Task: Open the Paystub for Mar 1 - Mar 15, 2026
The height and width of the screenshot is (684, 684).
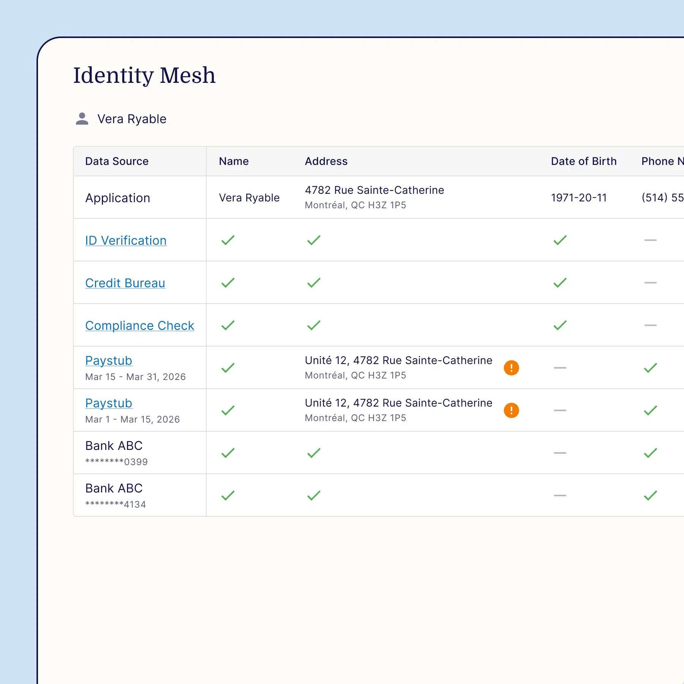Action: [109, 403]
